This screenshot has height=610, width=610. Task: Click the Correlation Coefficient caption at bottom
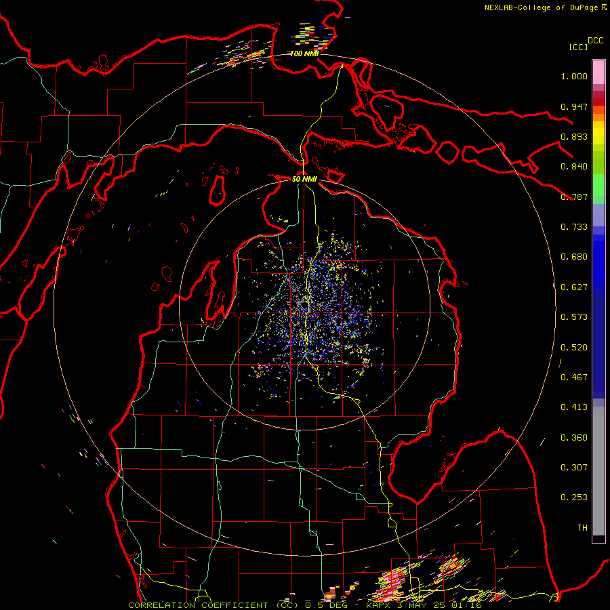(x=304, y=605)
